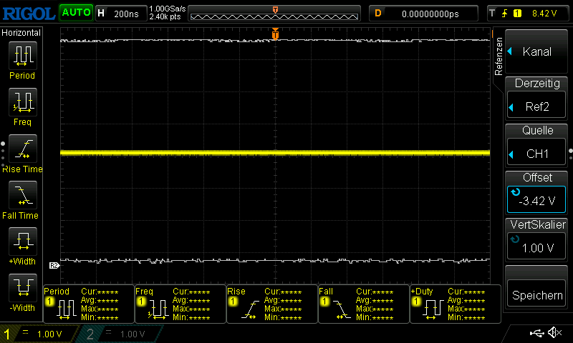Open the Horizontal menu header
The width and height of the screenshot is (573, 343).
(x=21, y=33)
